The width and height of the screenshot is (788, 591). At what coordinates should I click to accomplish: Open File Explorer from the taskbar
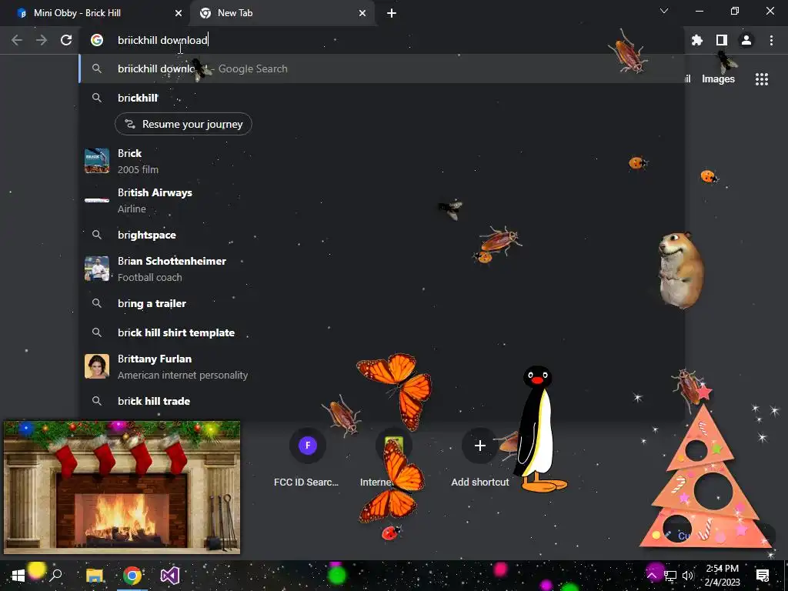tap(94, 576)
